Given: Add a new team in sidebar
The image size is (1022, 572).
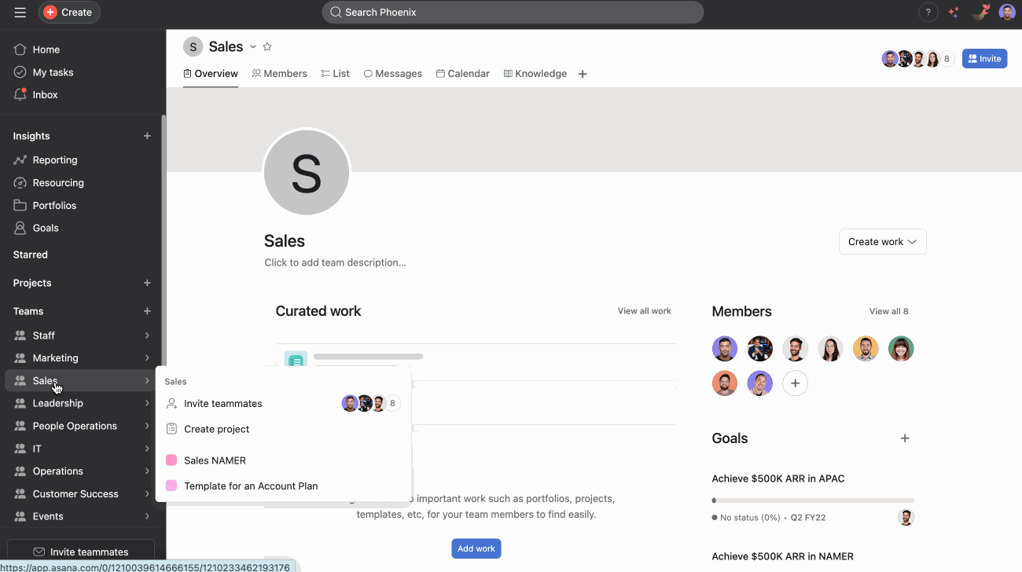Looking at the screenshot, I should 147,311.
